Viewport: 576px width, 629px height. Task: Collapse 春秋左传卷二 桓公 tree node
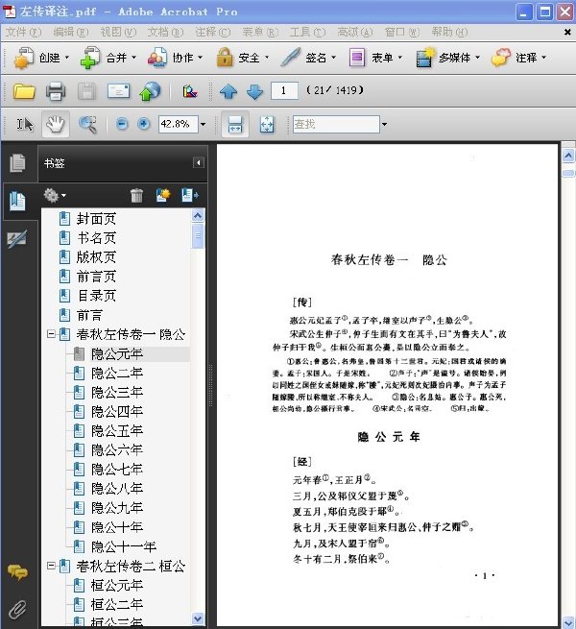(51, 566)
